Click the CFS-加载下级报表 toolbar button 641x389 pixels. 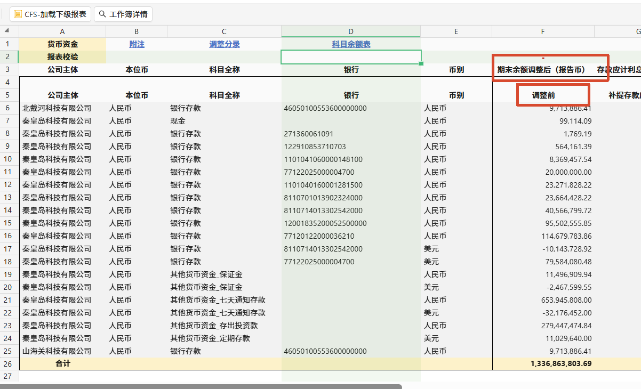(51, 14)
